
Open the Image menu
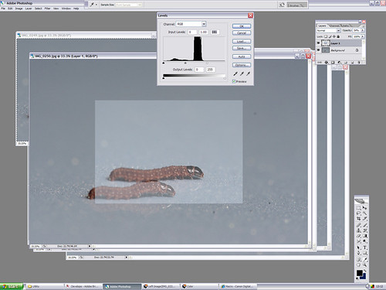tap(19, 9)
